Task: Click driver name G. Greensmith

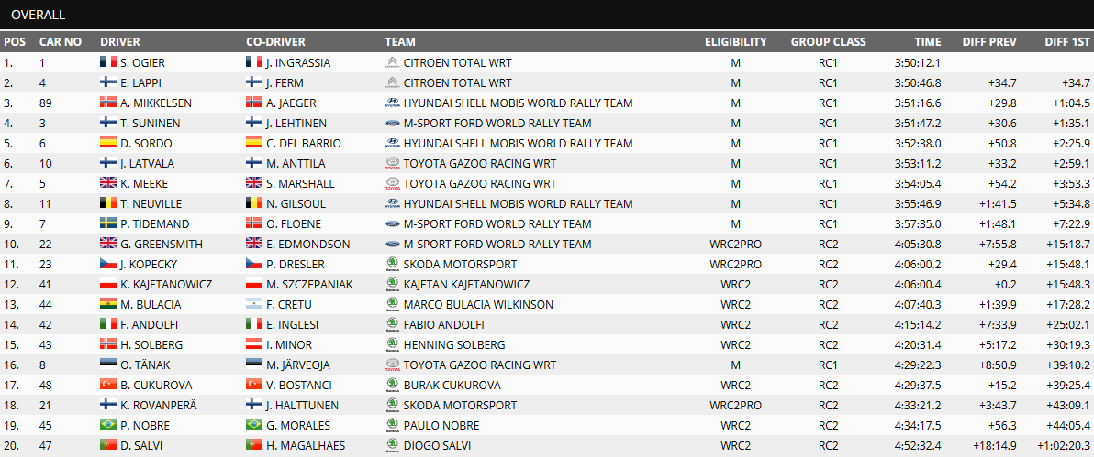Action: point(162,245)
